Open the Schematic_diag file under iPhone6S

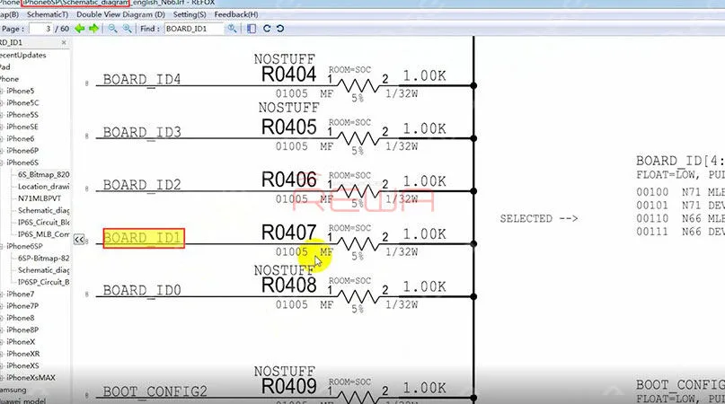[x=43, y=210]
